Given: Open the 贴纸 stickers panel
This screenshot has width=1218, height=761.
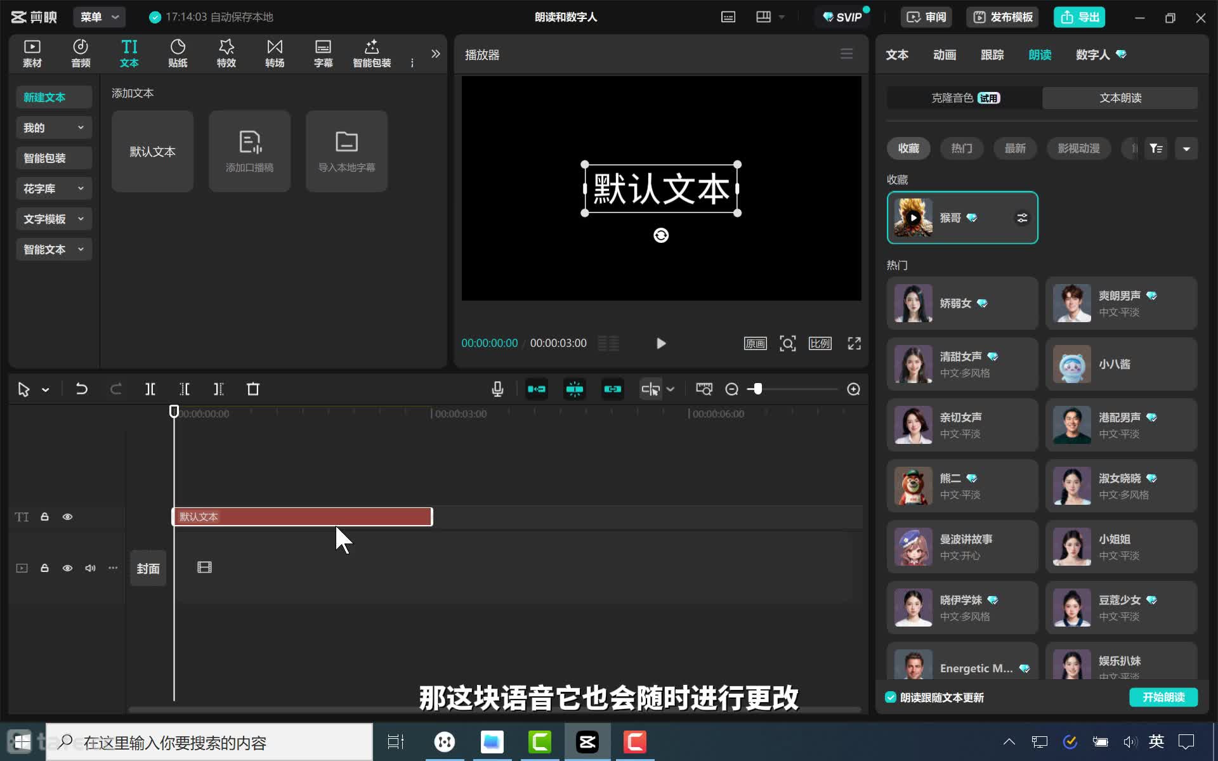Looking at the screenshot, I should point(178,53).
